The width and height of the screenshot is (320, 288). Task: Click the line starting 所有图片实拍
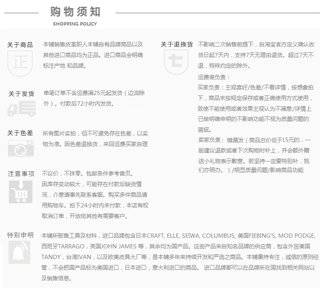[95, 133]
